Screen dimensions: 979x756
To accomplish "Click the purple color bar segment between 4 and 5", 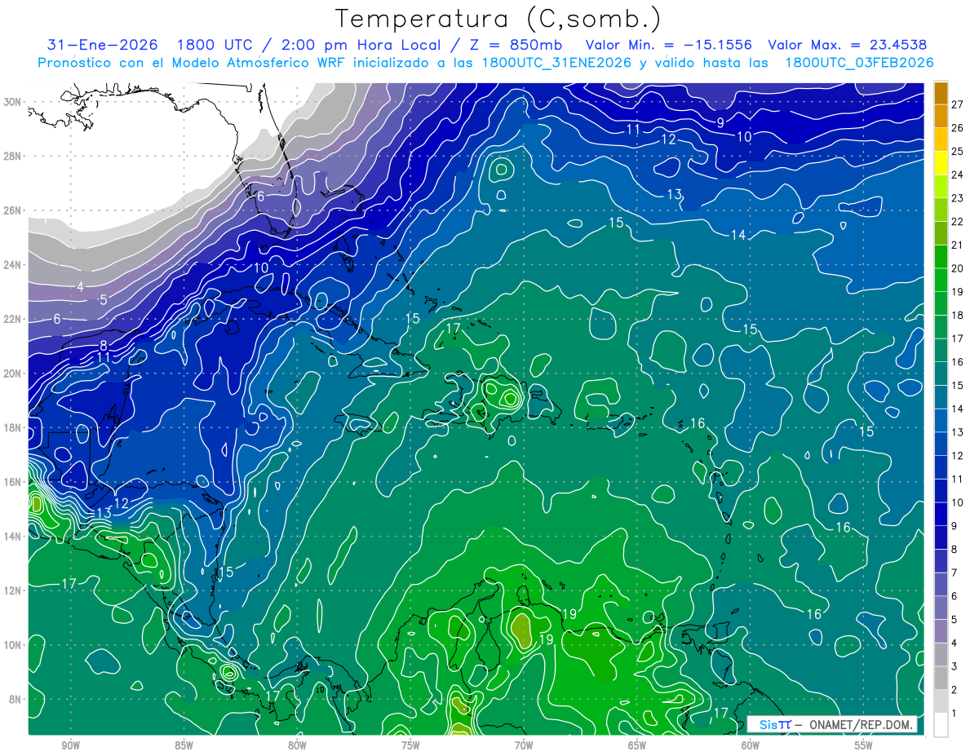I will (x=941, y=631).
